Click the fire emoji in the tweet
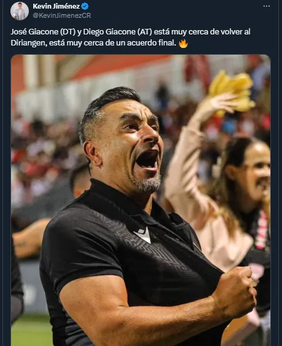The width and height of the screenshot is (282, 346). pos(183,43)
